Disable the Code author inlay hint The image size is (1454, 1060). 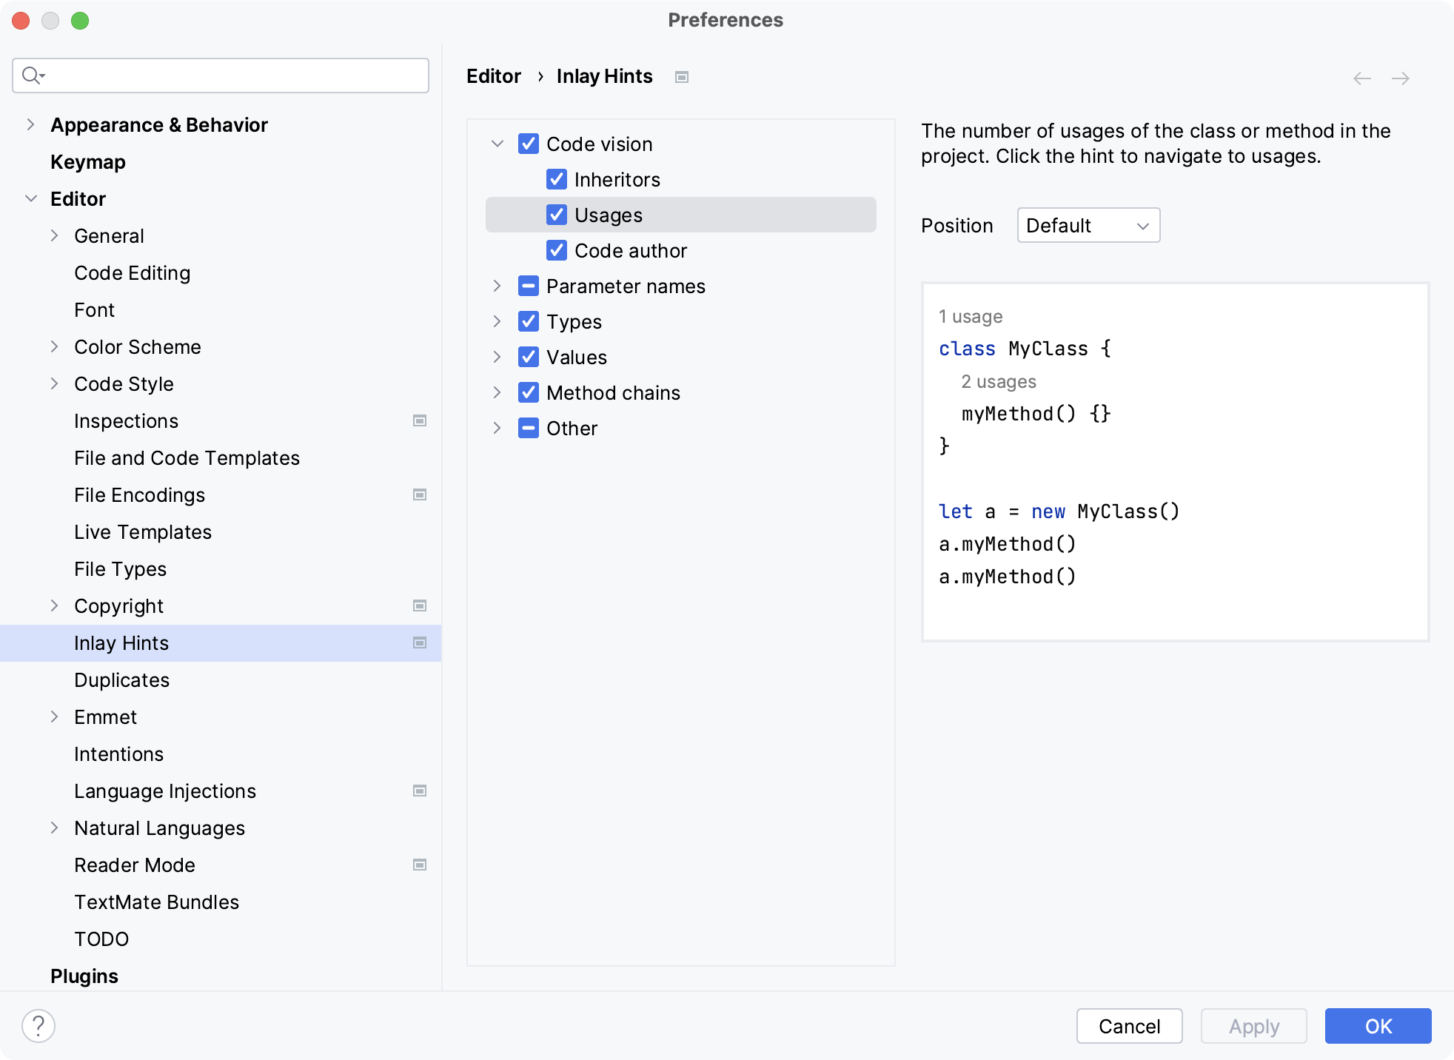click(x=557, y=251)
